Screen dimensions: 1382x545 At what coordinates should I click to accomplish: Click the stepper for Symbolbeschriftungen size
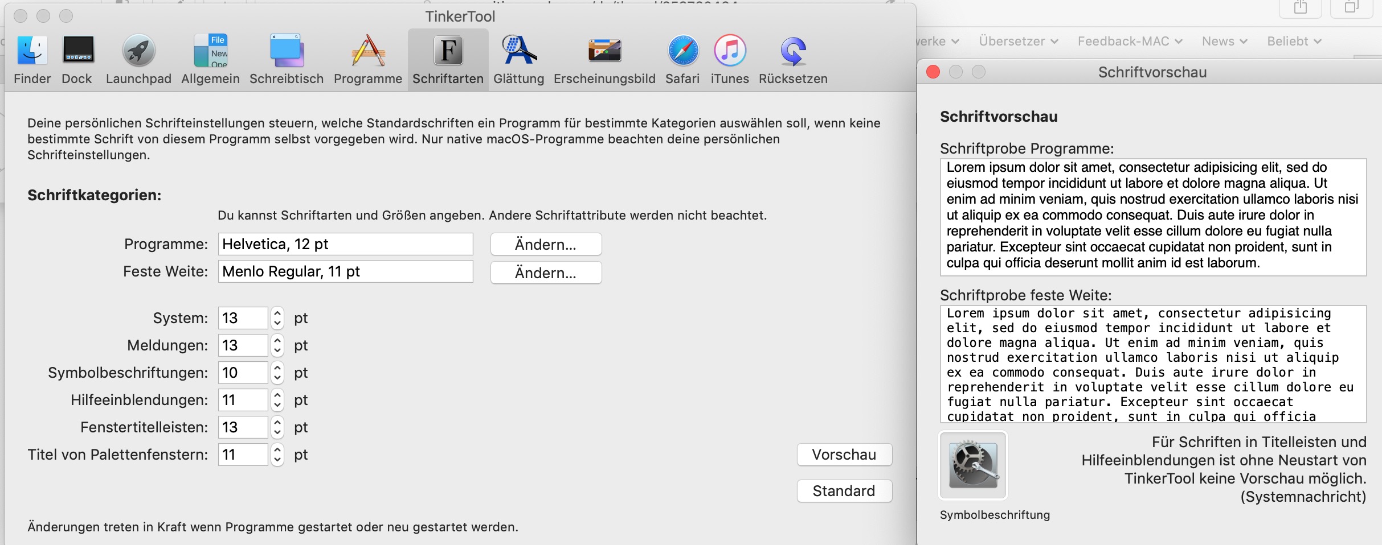tap(277, 373)
